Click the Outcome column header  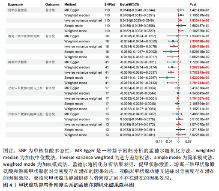(52, 4)
